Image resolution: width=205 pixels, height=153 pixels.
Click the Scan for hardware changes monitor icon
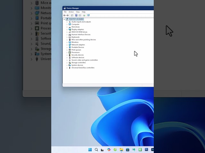pyautogui.click(x=88, y=15)
